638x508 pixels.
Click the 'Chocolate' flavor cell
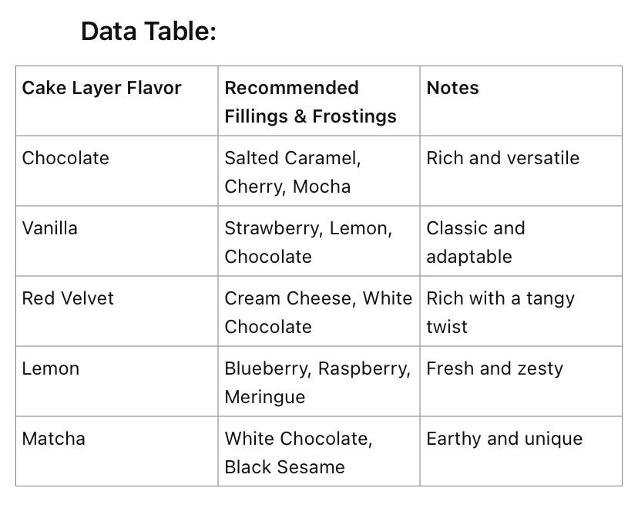coord(65,158)
